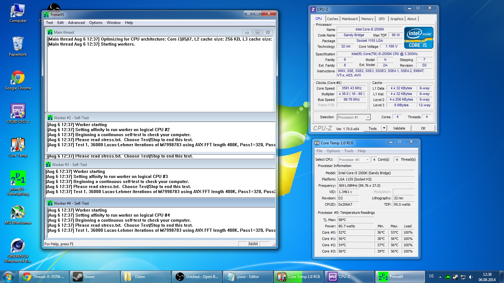This screenshot has height=283, width=504.
Task: Switch to the Caches tab in CPU-Z
Action: pyautogui.click(x=332, y=19)
